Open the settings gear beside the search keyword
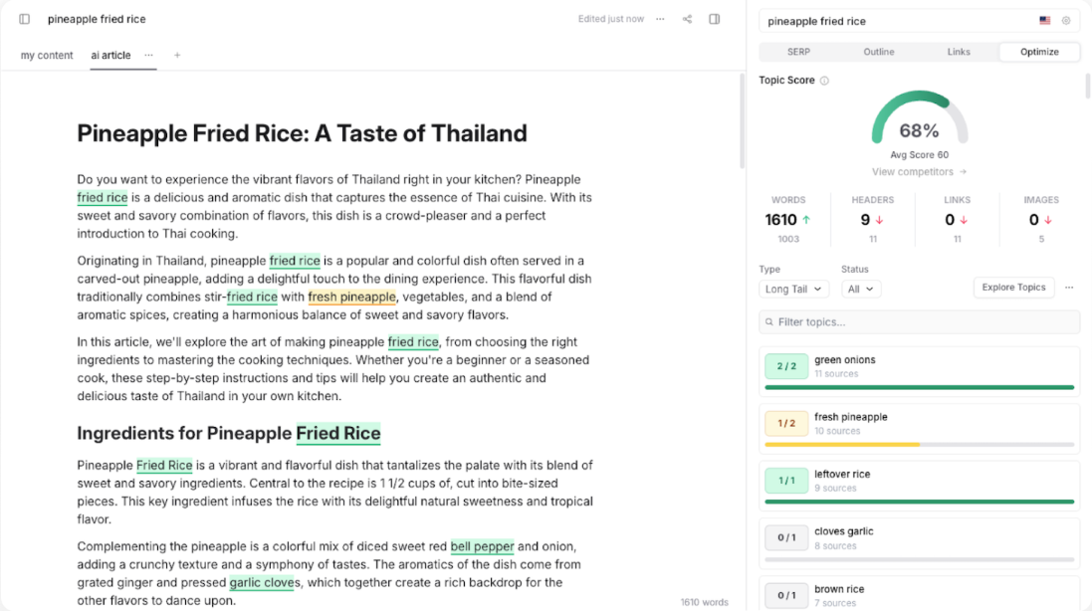 click(1065, 20)
